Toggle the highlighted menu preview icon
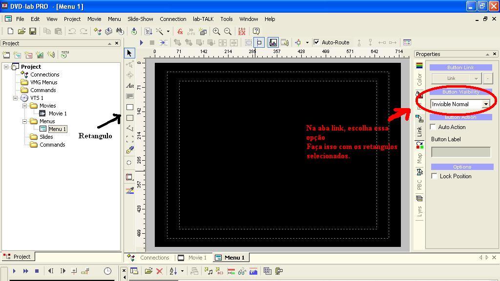Screen dimensions: 500x281 tap(273, 42)
